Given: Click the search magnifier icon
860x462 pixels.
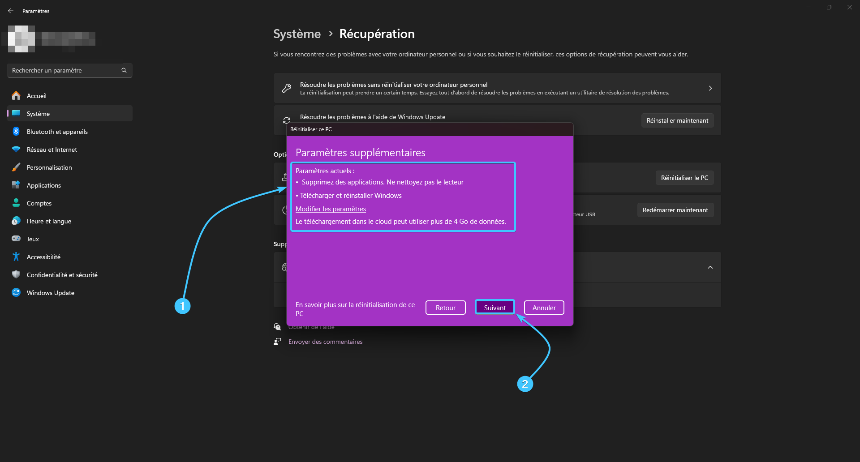Looking at the screenshot, I should [x=124, y=70].
